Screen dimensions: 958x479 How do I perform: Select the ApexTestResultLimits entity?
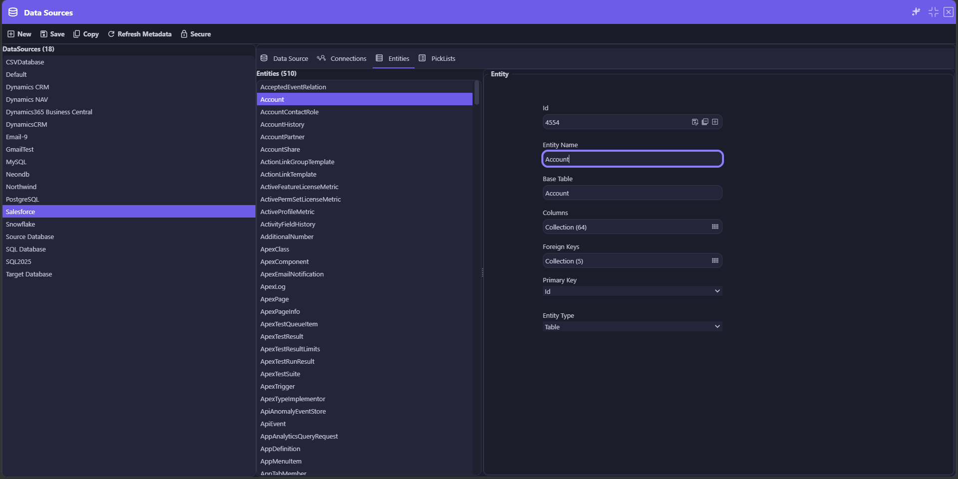[x=365, y=349]
